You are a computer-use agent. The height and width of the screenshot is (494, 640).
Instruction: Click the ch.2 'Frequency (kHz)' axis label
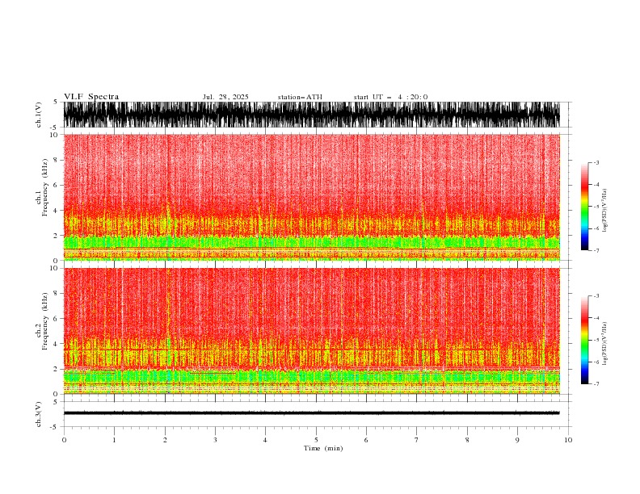[45, 321]
